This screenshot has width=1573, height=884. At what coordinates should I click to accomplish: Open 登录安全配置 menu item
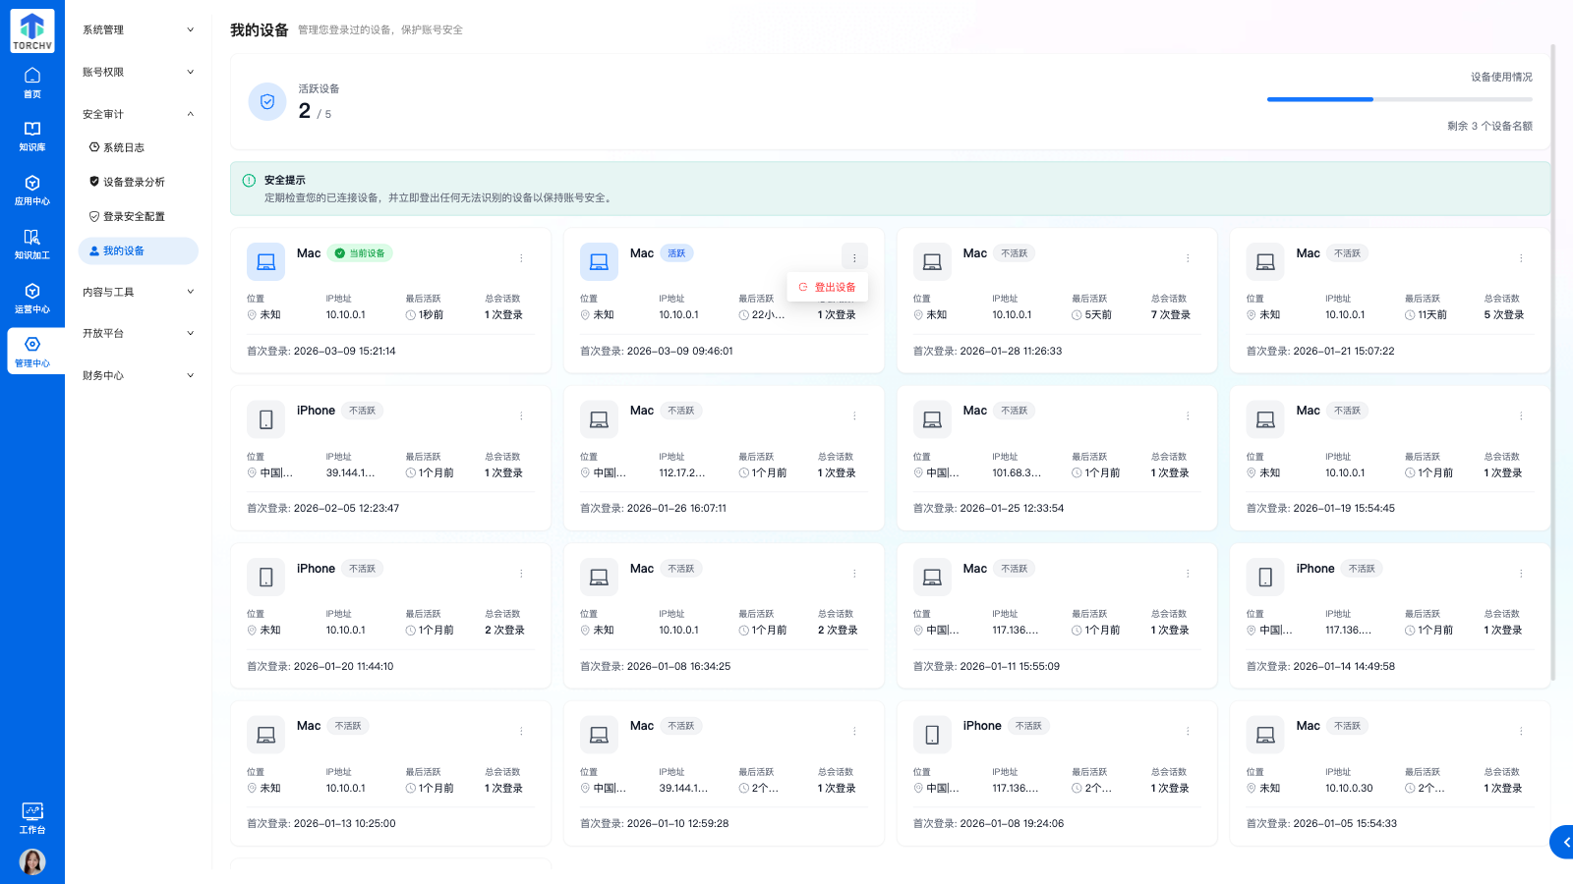click(x=134, y=217)
